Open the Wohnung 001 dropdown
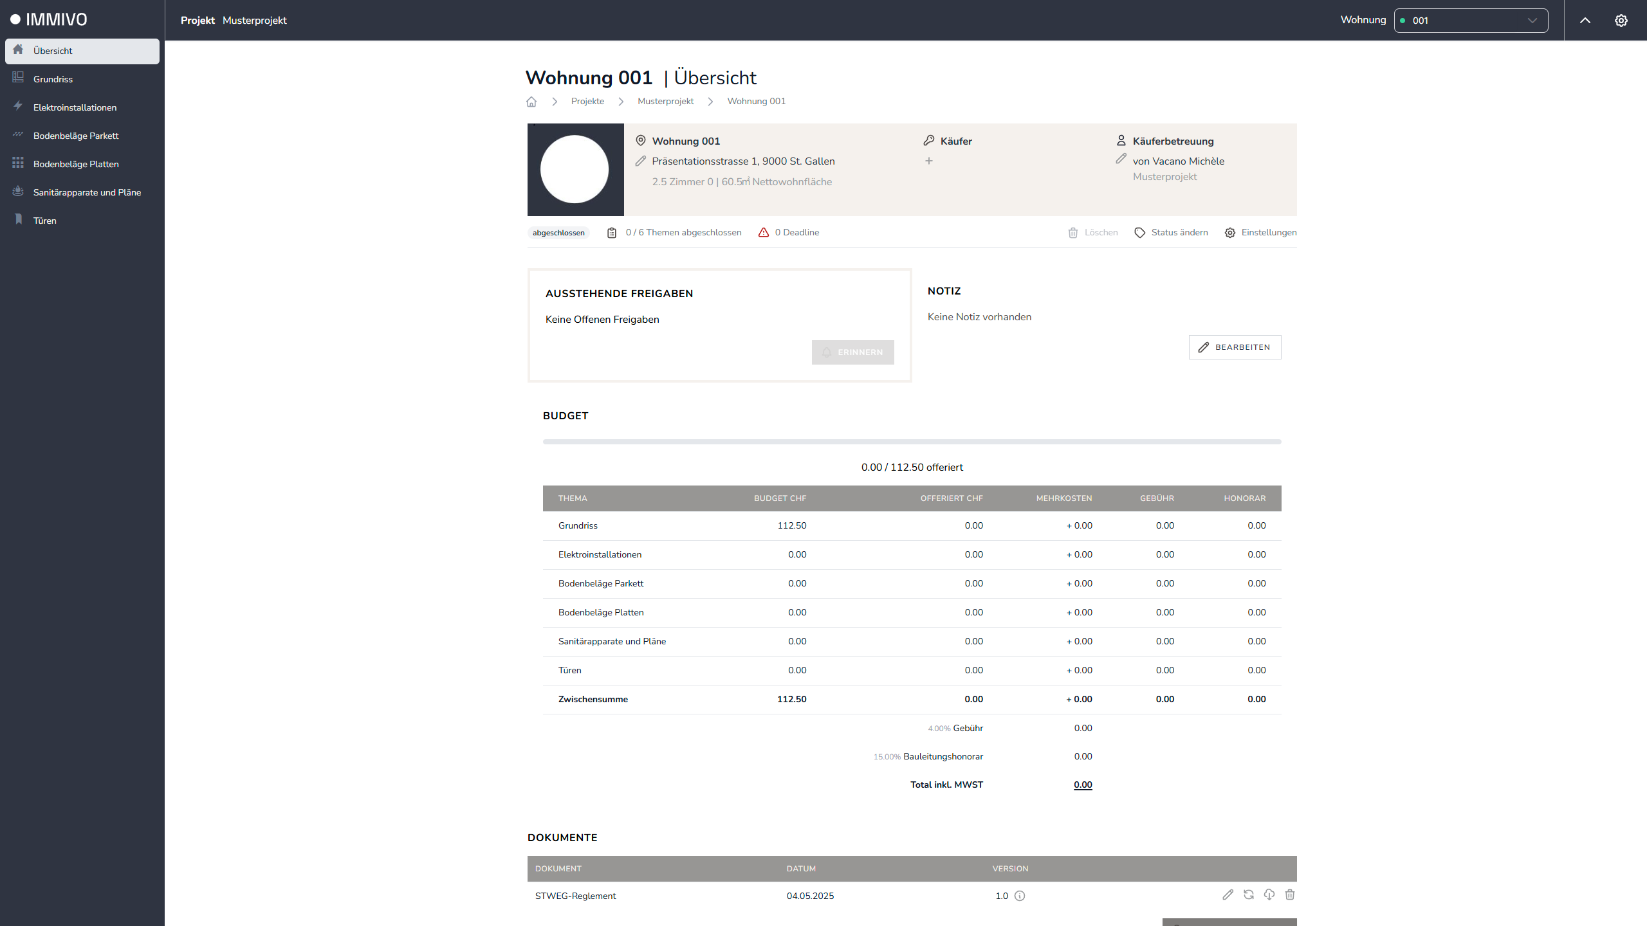 [x=1470, y=21]
